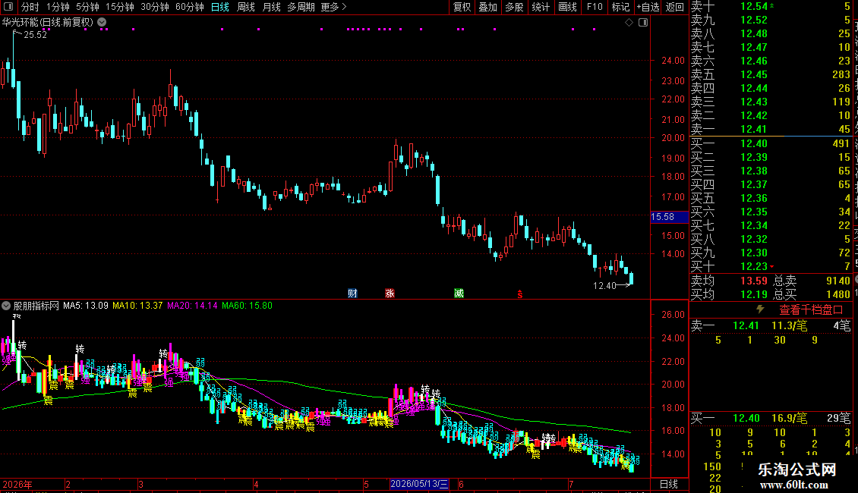Click the 2026年 label on time axis
The height and width of the screenshot is (493, 858).
pyautogui.click(x=17, y=484)
